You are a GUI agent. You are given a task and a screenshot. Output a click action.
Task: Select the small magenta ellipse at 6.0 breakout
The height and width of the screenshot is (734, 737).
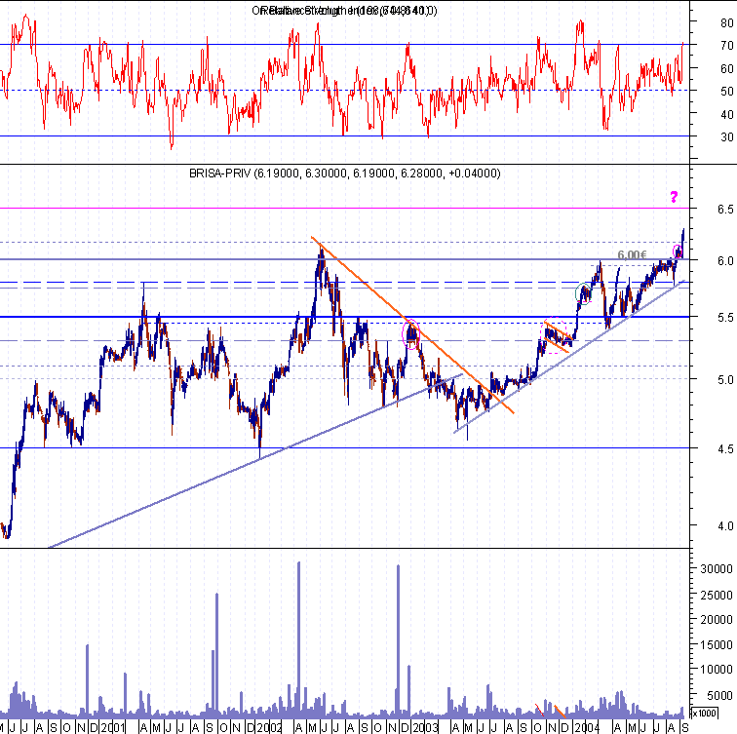[678, 251]
